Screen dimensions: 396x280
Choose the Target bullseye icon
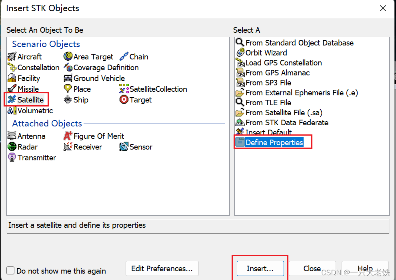tap(124, 100)
